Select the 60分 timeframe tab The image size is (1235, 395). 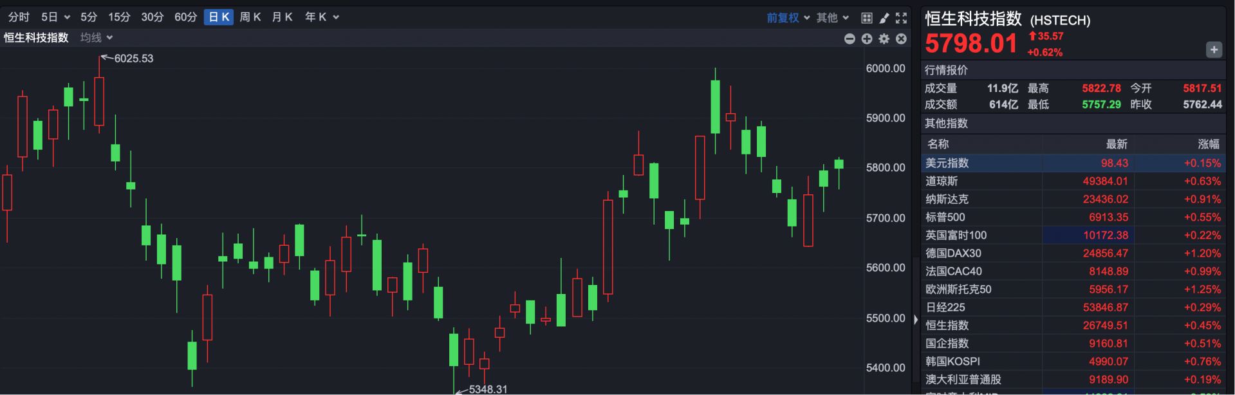point(185,17)
